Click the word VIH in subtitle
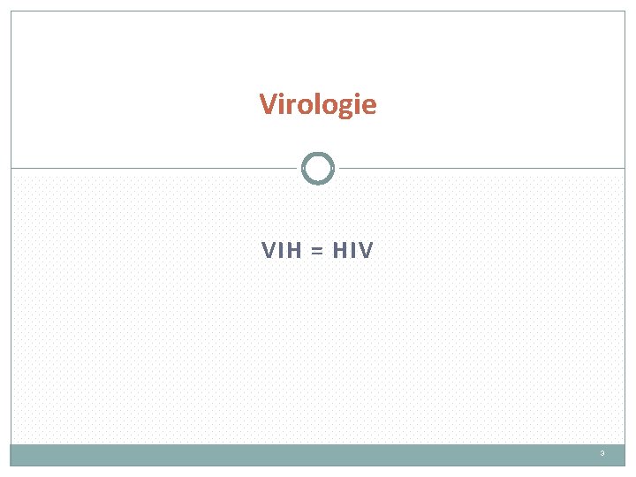 [281, 251]
